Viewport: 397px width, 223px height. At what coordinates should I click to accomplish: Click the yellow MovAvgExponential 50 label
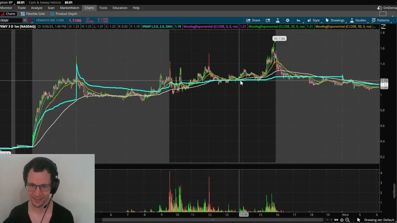[343, 27]
